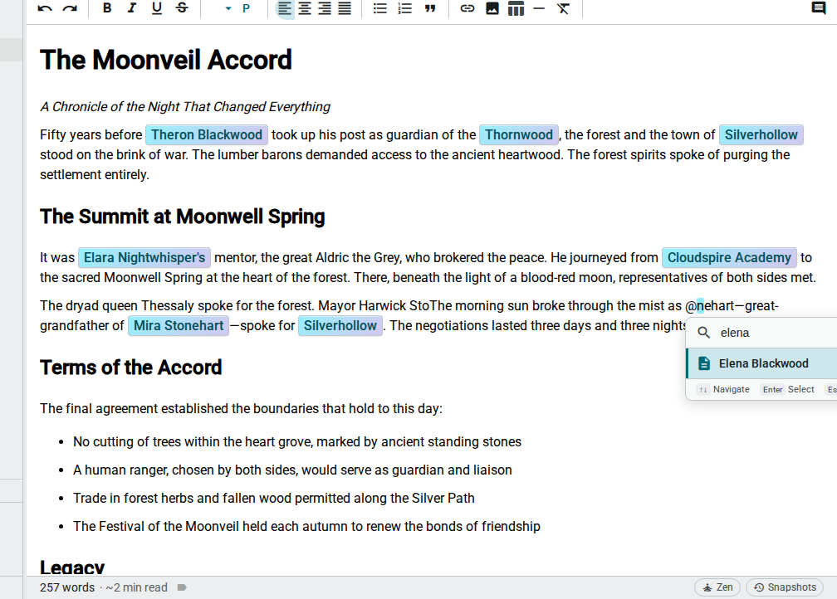Viewport: 837px width, 599px height.
Task: Toggle underline formatting
Action: (x=156, y=8)
